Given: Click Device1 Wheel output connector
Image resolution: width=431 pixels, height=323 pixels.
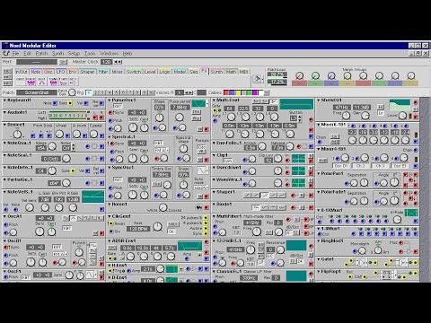Looking at the screenshot, I should point(68,135).
